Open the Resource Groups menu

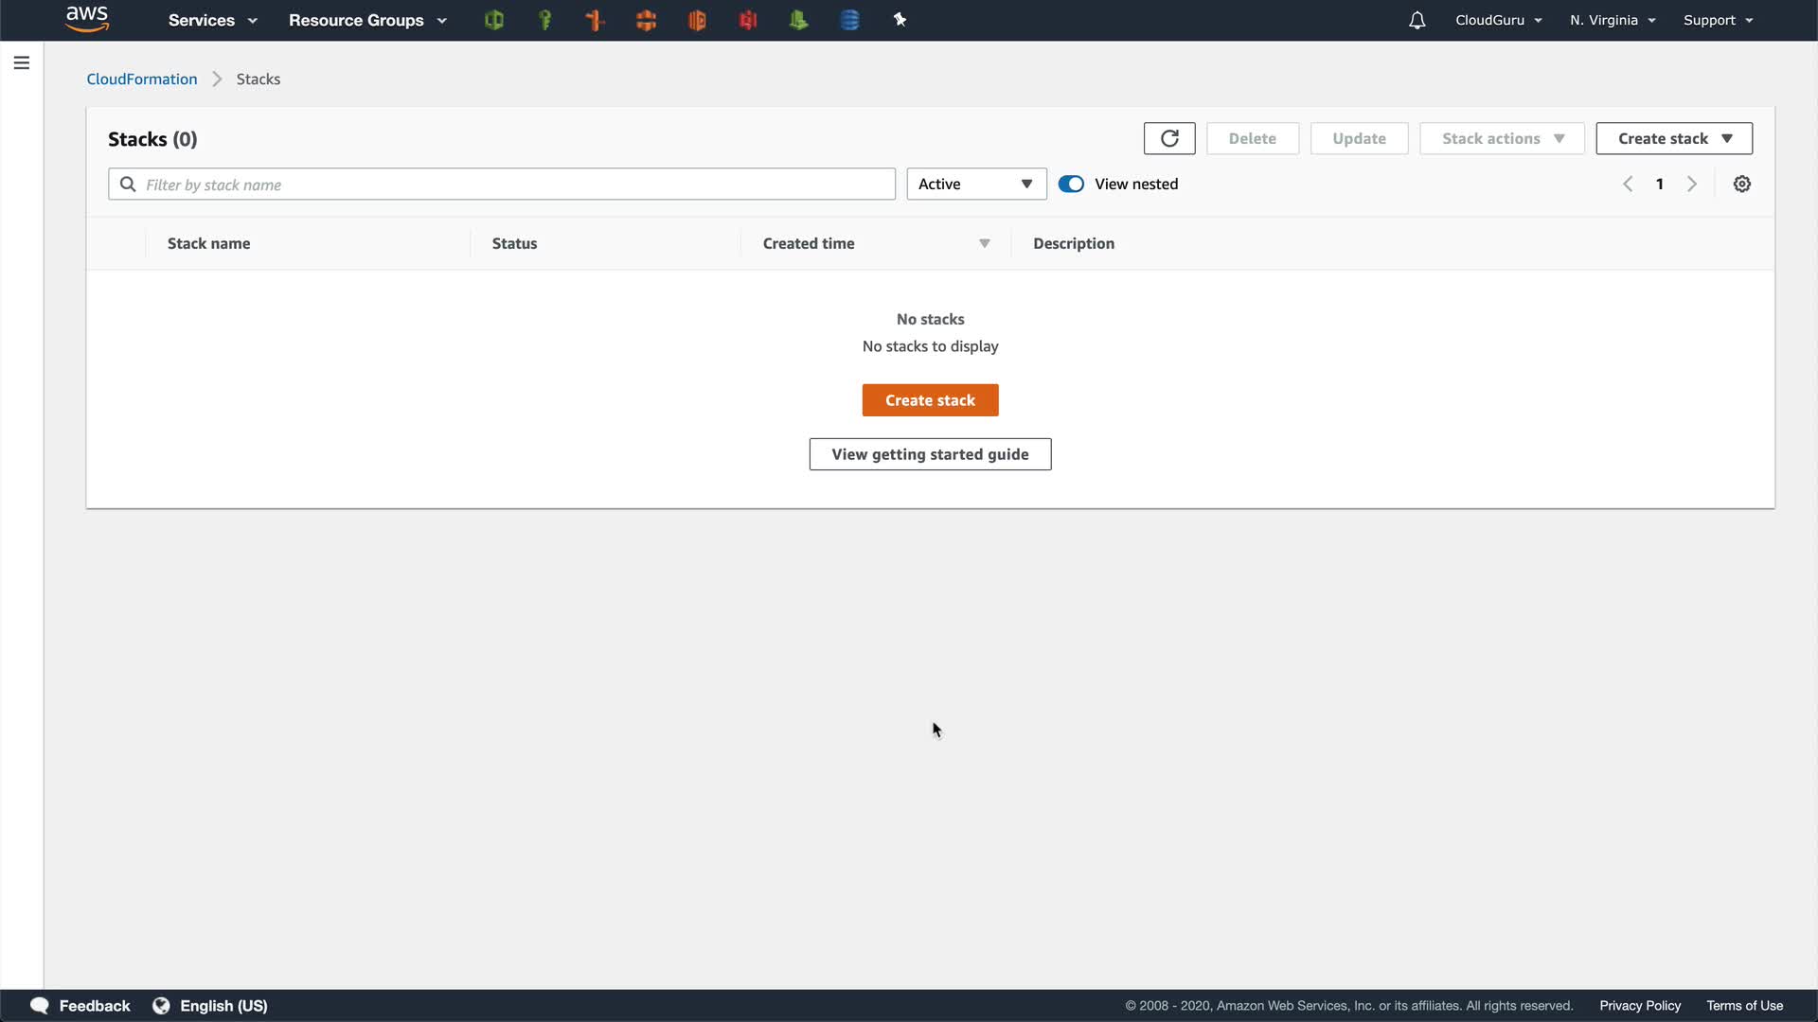367,20
